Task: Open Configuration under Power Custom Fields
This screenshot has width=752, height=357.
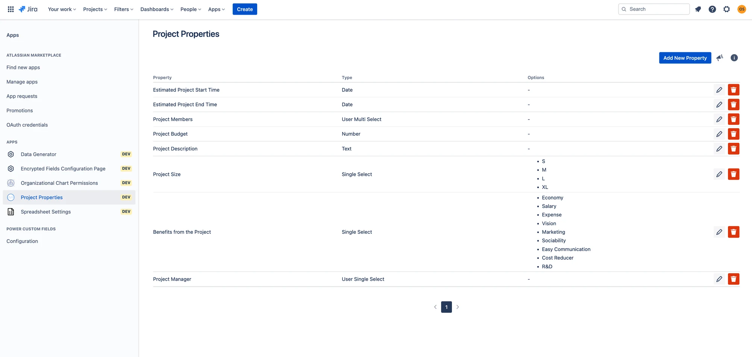Action: tap(22, 241)
